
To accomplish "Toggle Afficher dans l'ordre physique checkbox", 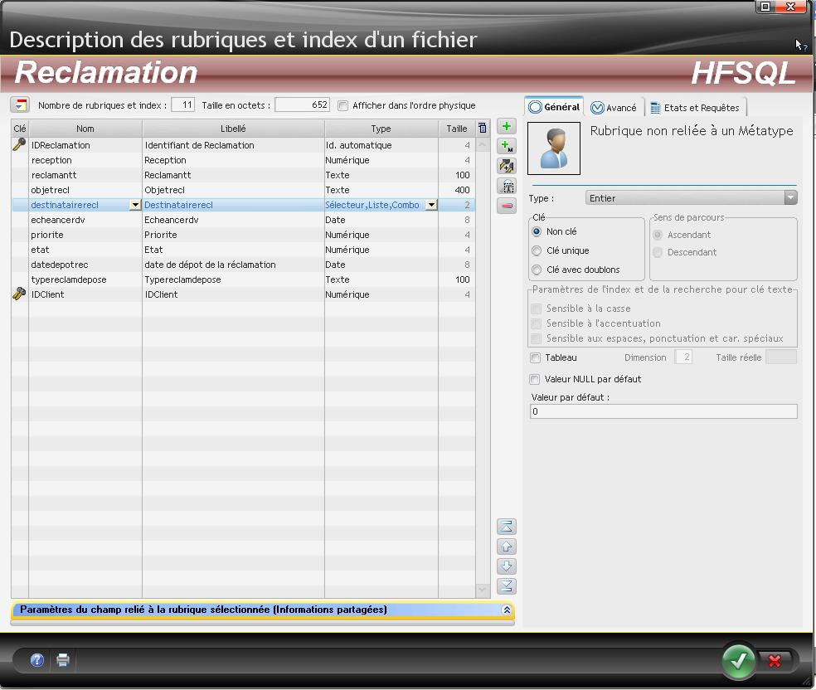I will pyautogui.click(x=342, y=105).
